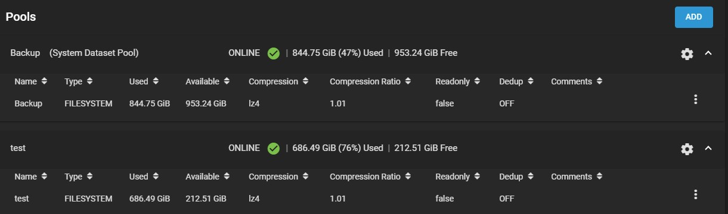
Task: Sort Backup pool table by Name arrows
Action: point(45,81)
